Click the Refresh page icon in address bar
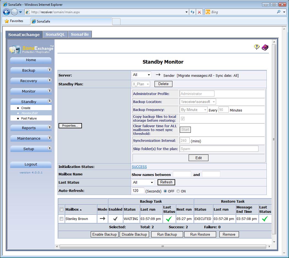This screenshot has width=289, height=258. pos(192,12)
